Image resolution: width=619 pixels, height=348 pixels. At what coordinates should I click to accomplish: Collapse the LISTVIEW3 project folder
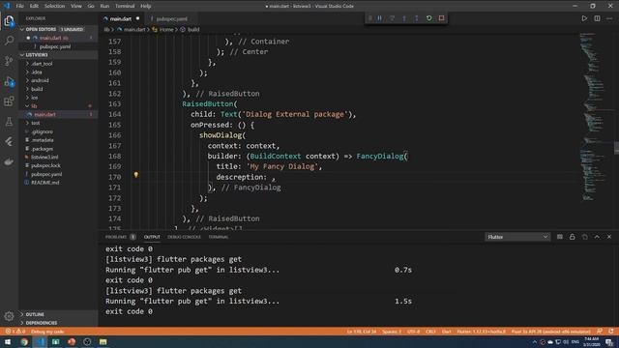58,55
